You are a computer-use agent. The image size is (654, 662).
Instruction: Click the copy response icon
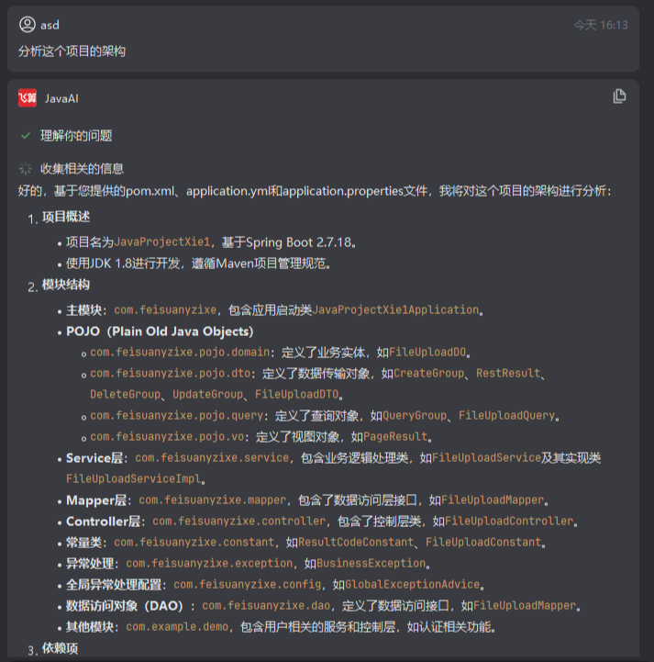(x=619, y=96)
